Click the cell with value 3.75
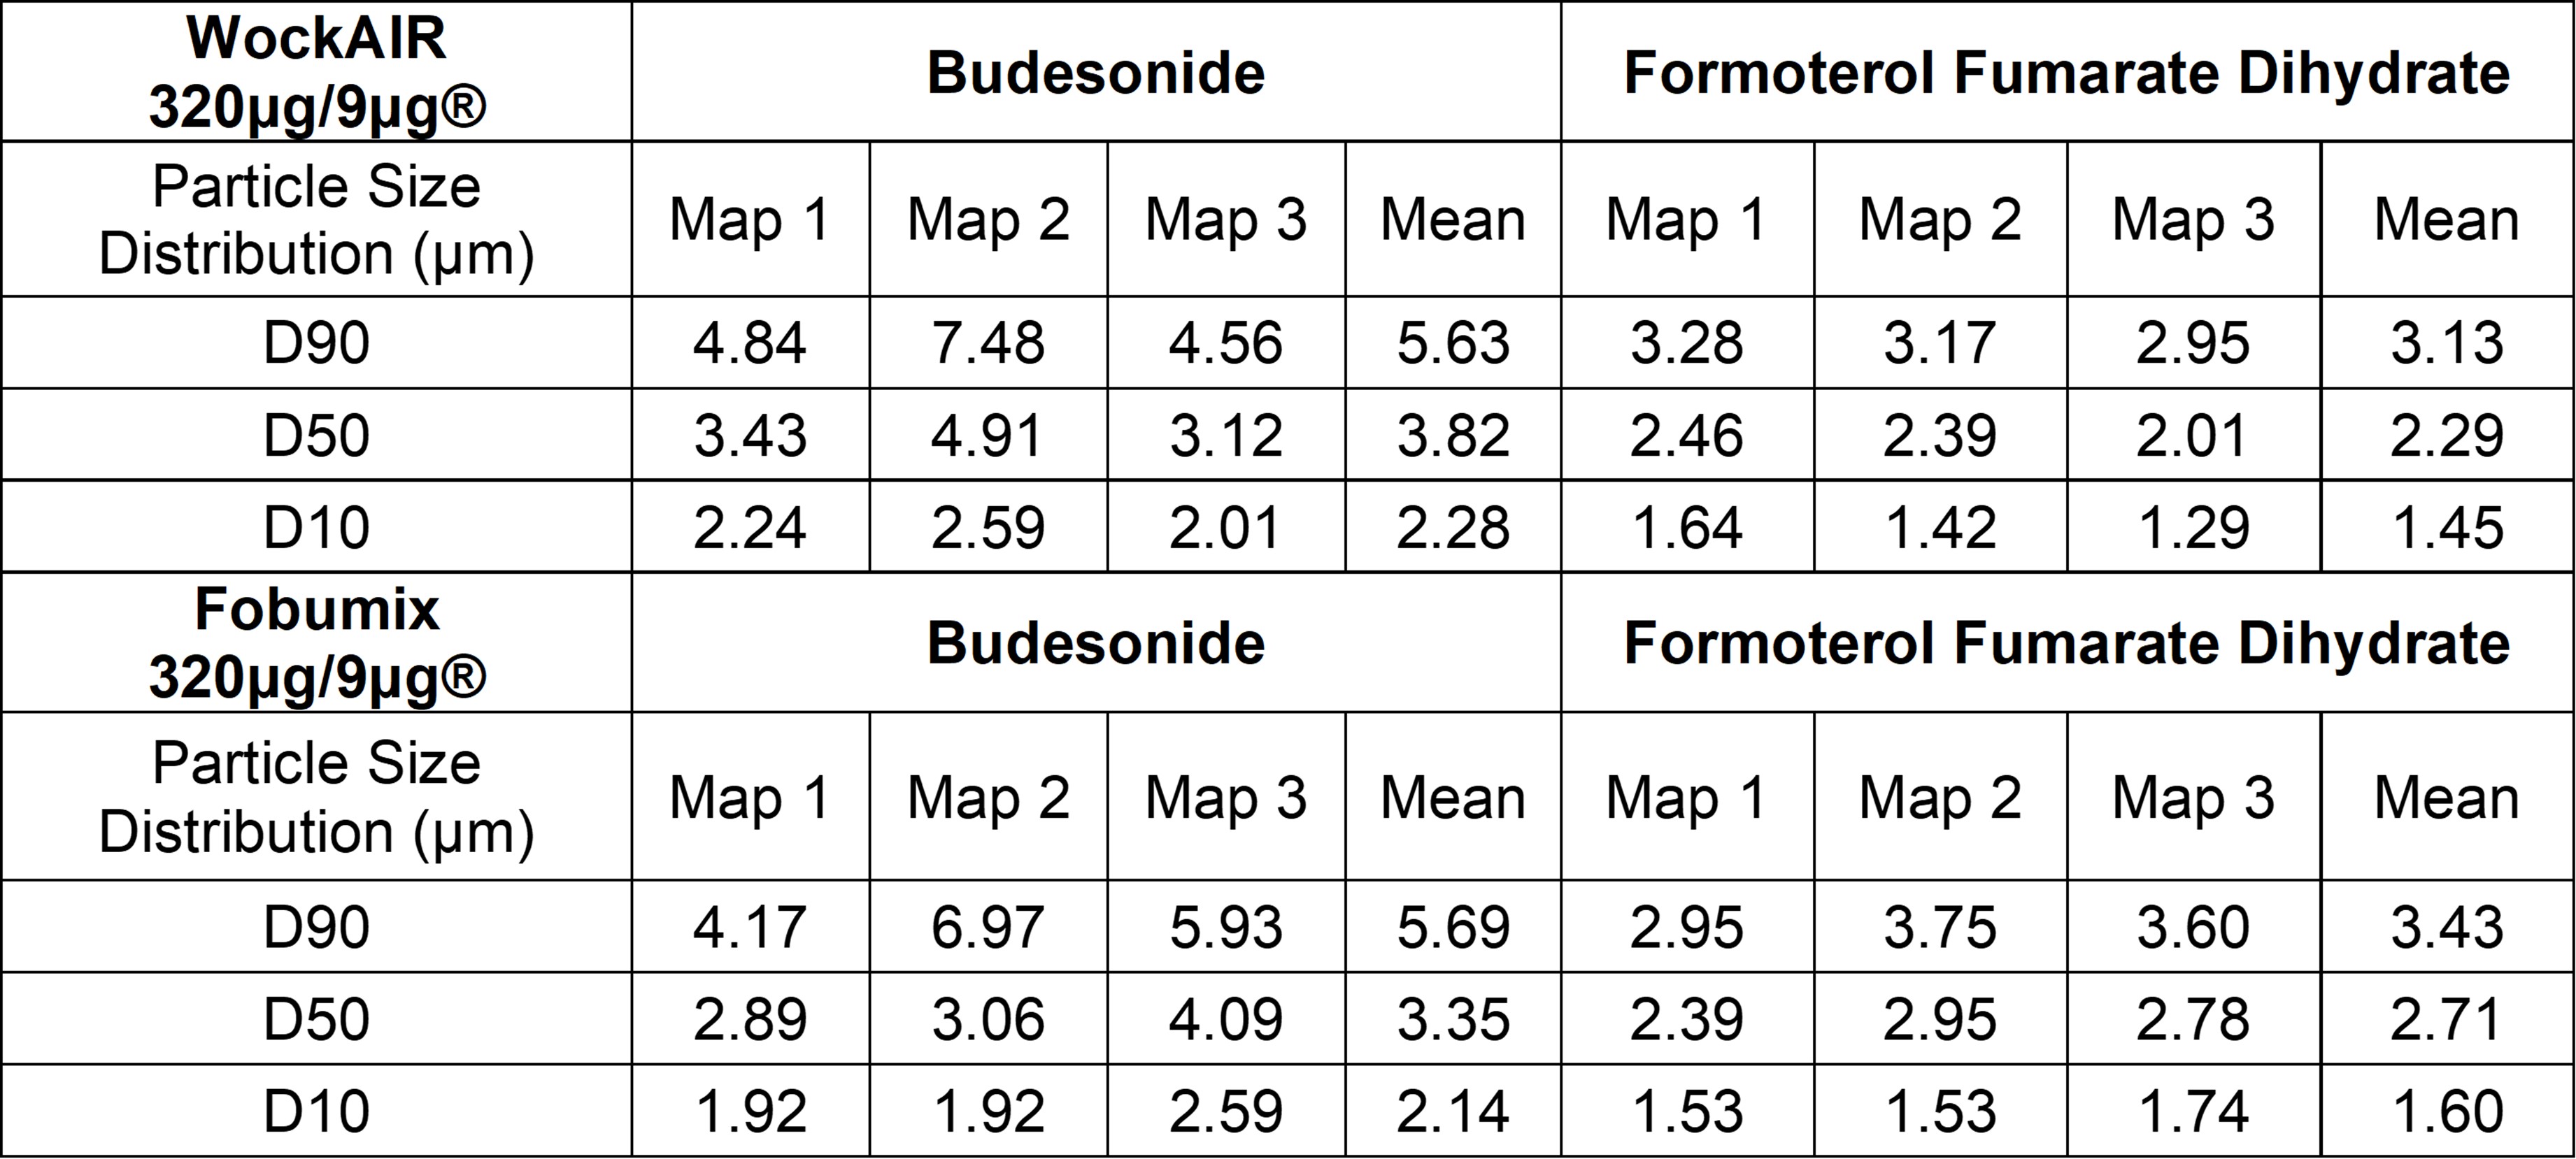The width and height of the screenshot is (2576, 1159). click(1940, 926)
